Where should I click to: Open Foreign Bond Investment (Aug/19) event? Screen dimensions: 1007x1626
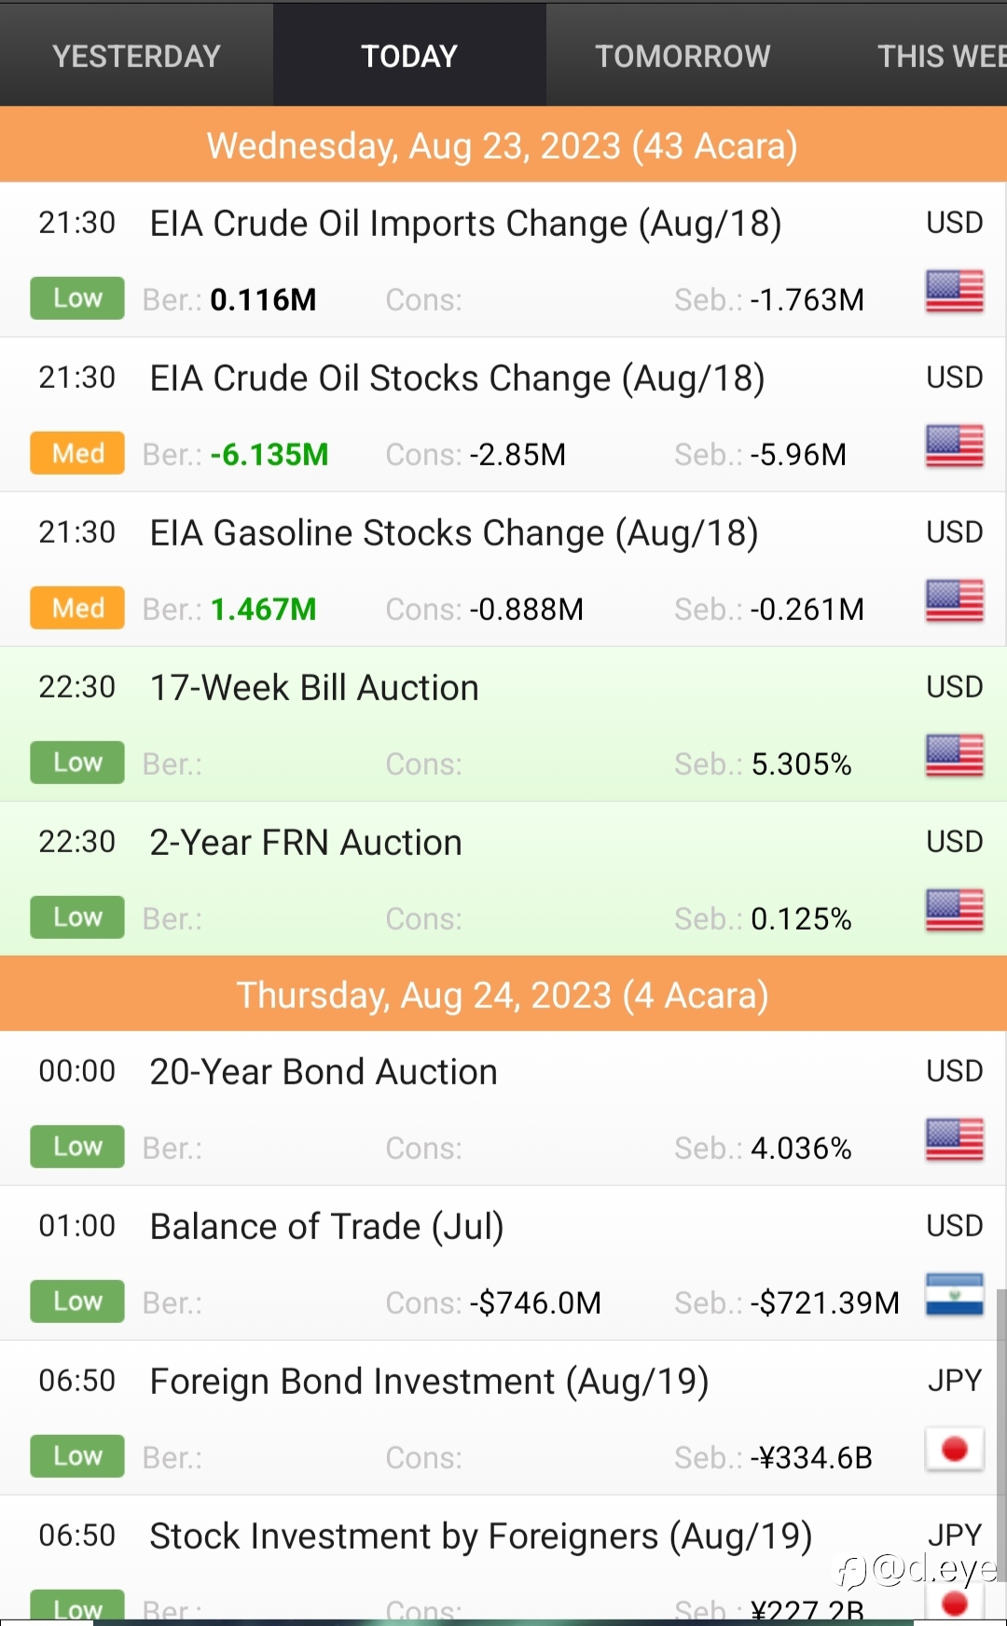[429, 1382]
